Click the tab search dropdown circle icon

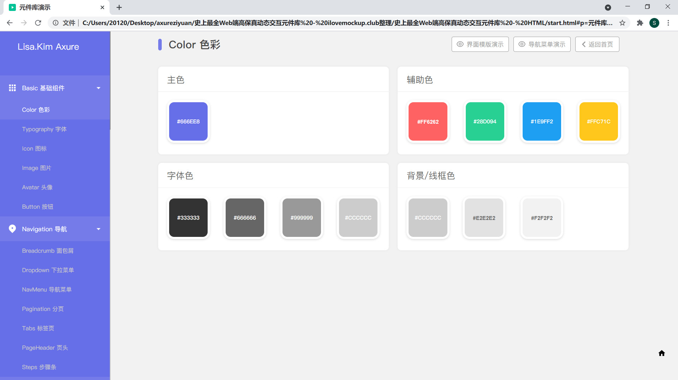608,7
